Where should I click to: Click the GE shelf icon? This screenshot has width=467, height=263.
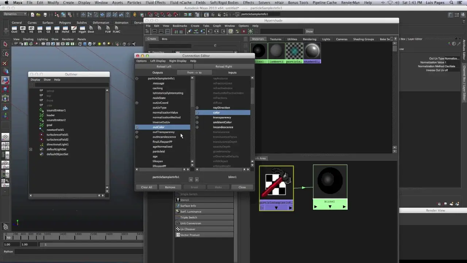48,29
